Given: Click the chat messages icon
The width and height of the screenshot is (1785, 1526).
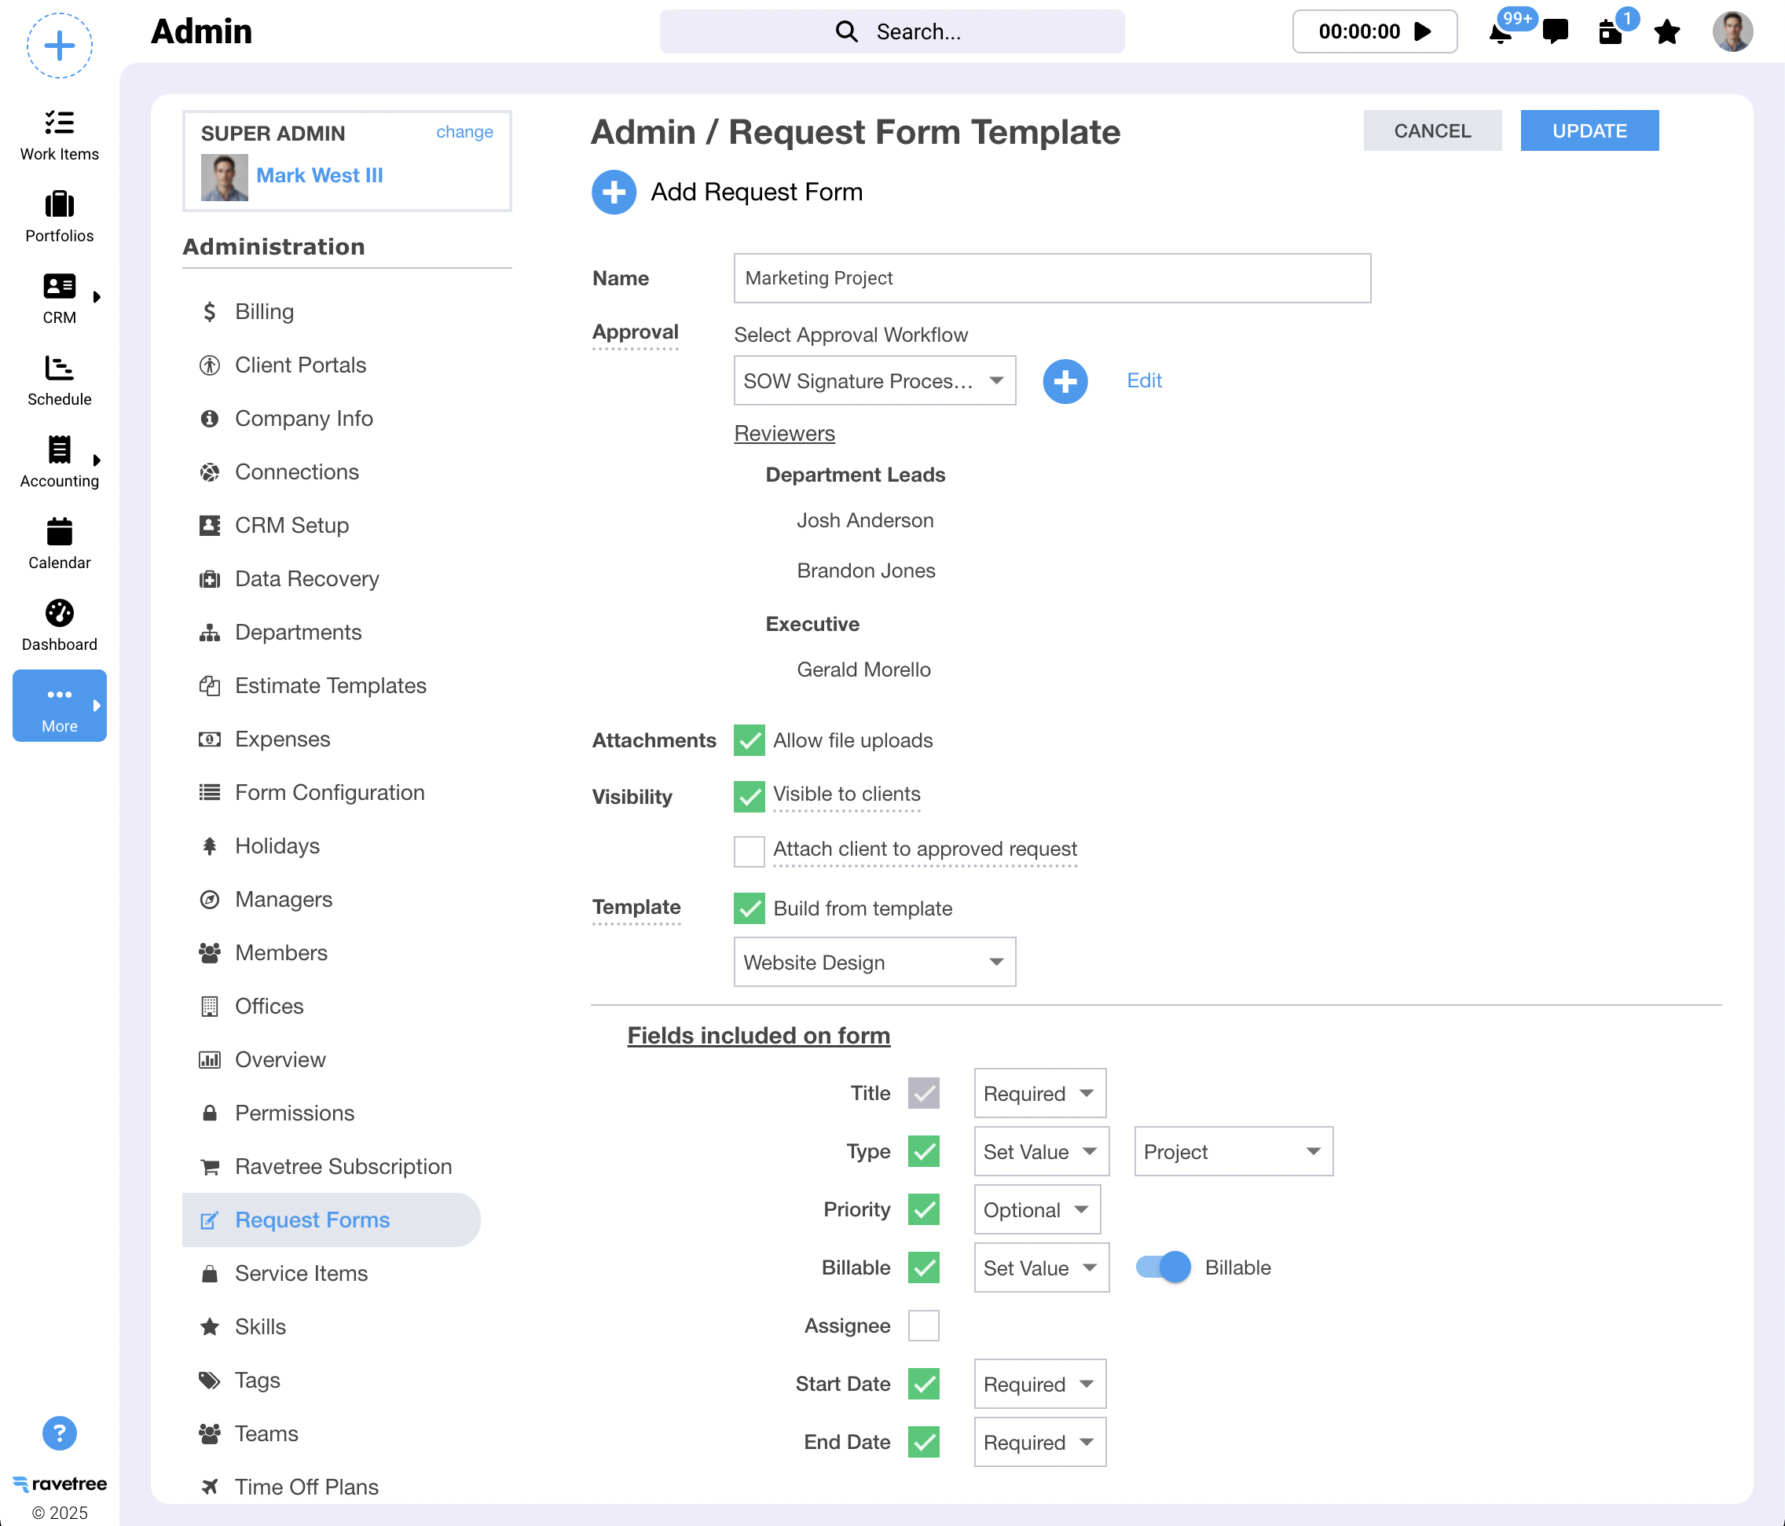Looking at the screenshot, I should pos(1555,32).
